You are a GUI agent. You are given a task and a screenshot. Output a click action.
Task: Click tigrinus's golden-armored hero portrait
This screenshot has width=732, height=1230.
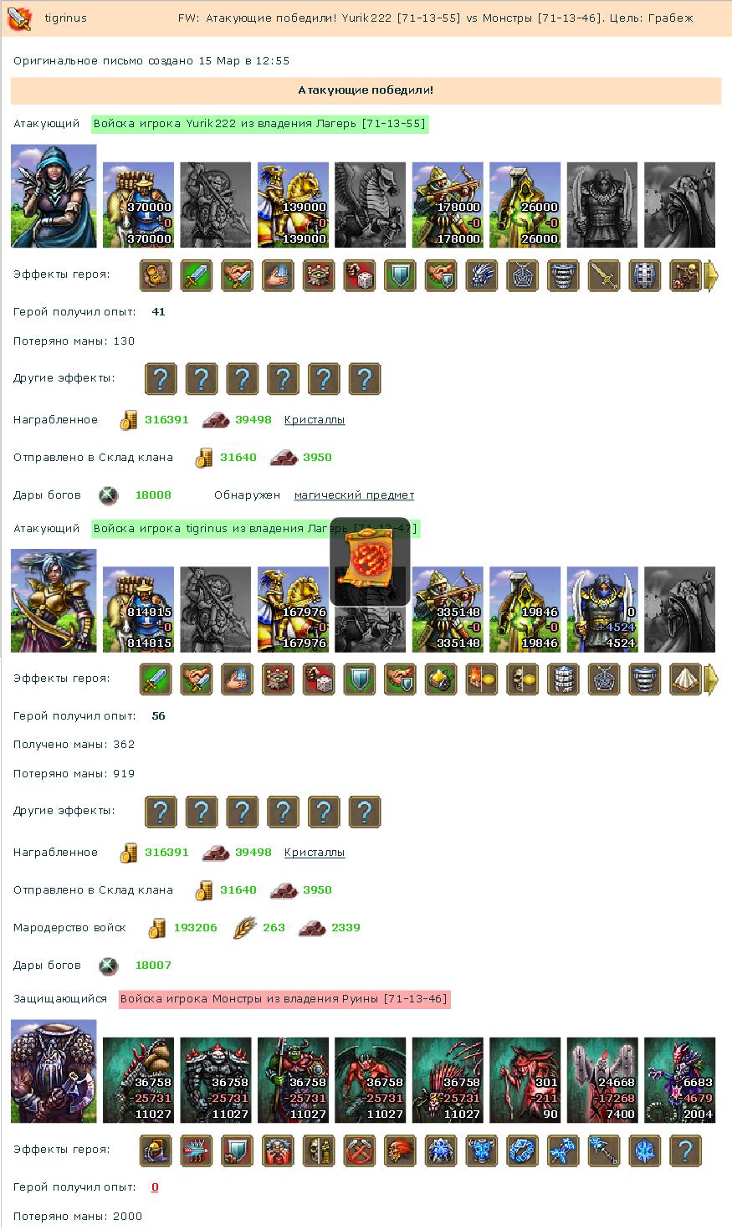(x=54, y=601)
